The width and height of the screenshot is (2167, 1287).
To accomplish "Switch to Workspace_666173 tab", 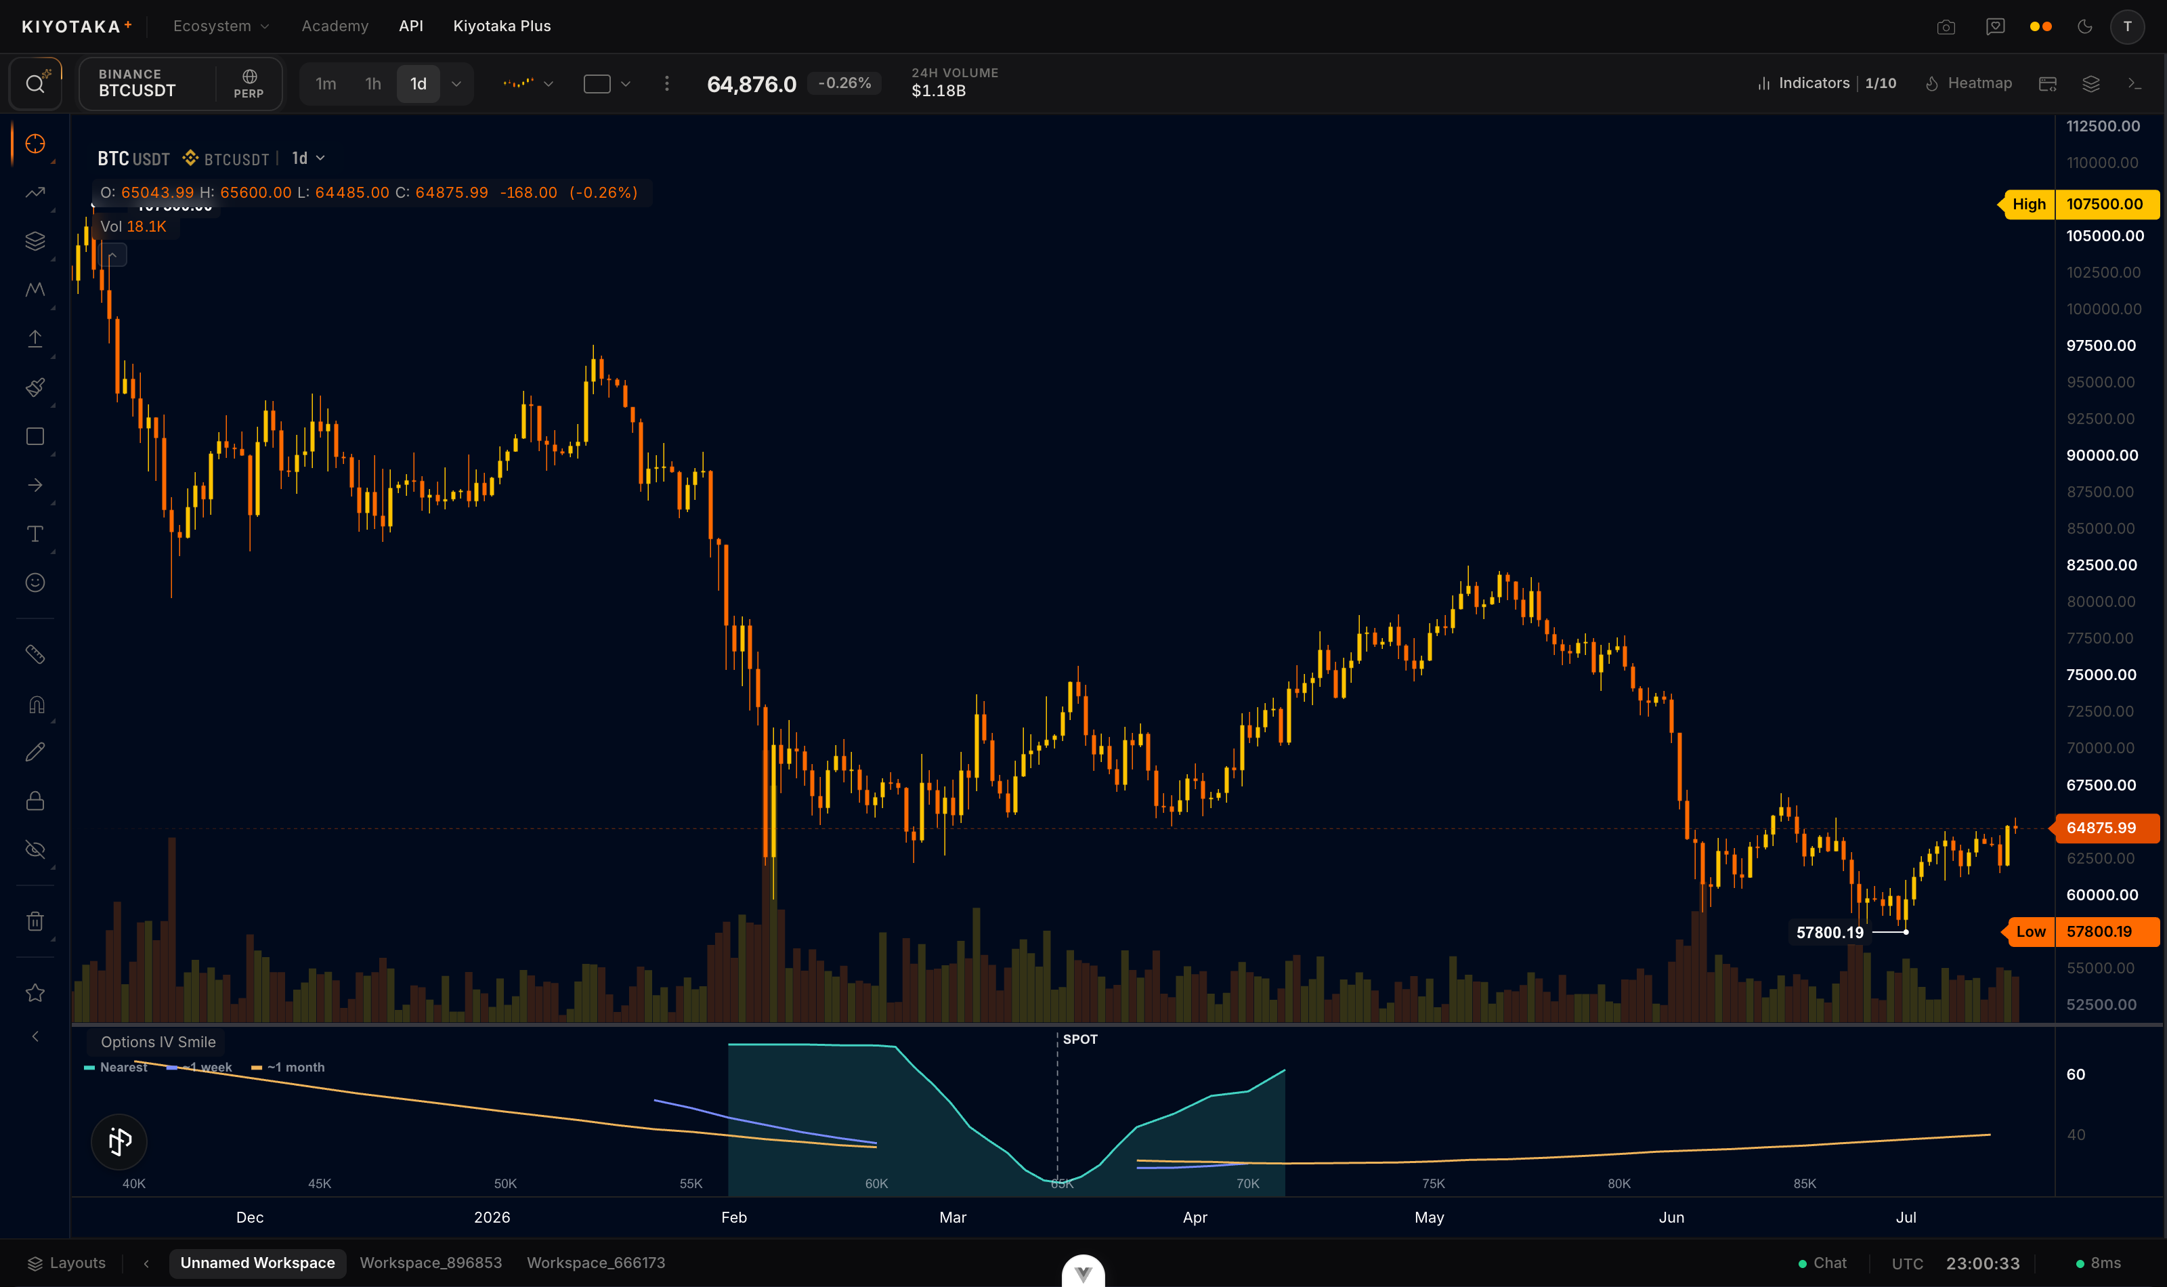I will (595, 1263).
